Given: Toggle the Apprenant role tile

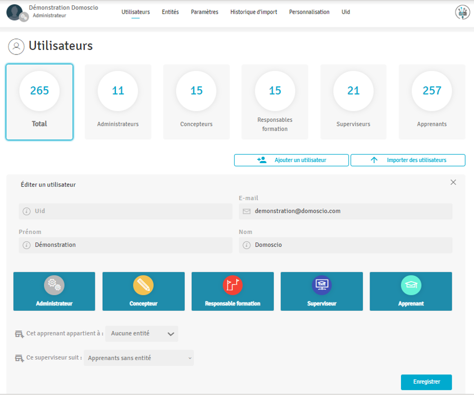Looking at the screenshot, I should pos(410,291).
